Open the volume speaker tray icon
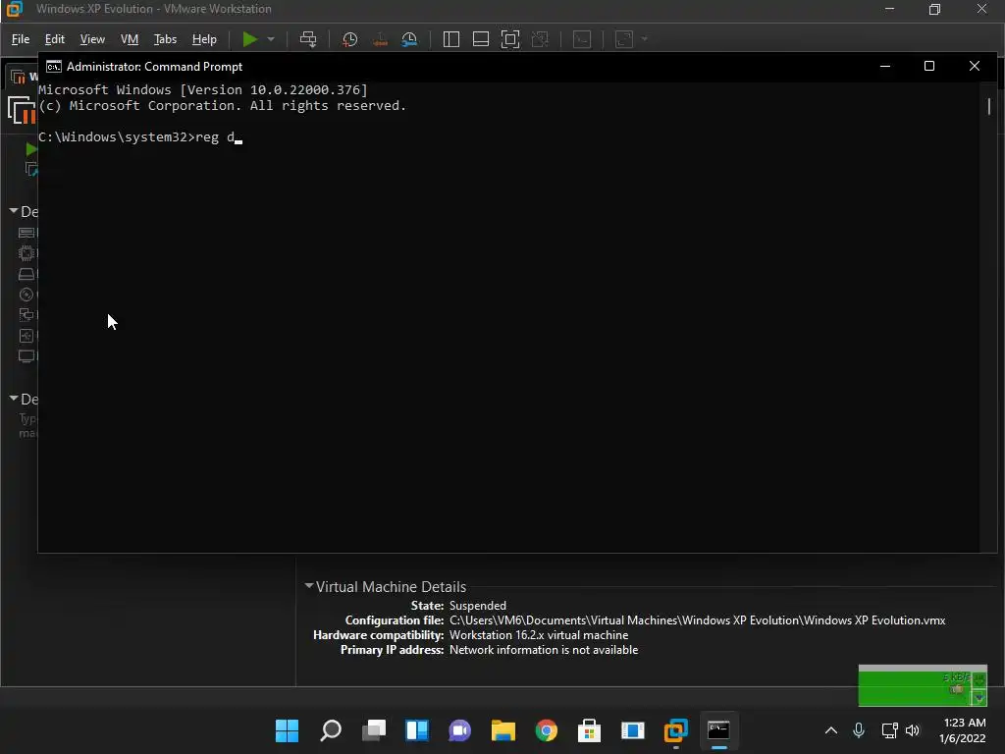Viewport: 1005px width, 754px height. 913,730
